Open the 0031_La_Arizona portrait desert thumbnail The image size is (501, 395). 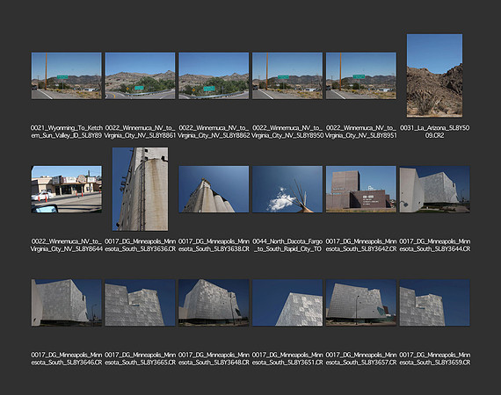point(434,75)
